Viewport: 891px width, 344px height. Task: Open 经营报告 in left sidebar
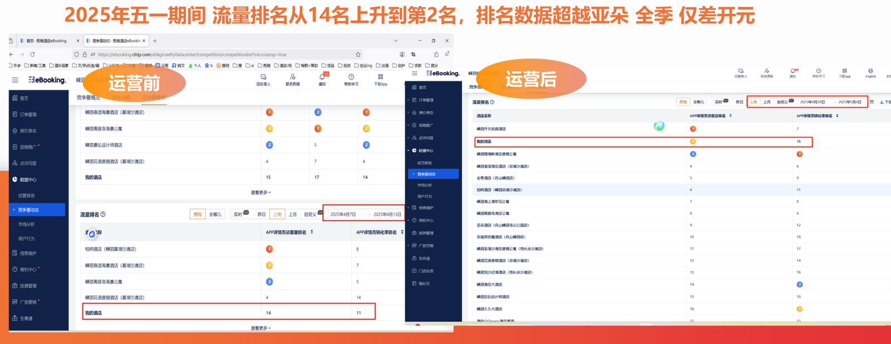(x=26, y=196)
